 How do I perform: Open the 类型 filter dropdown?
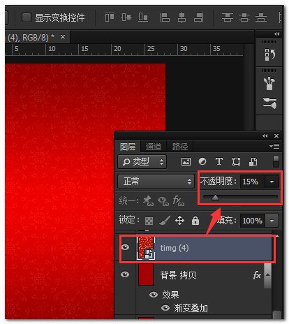coord(142,161)
